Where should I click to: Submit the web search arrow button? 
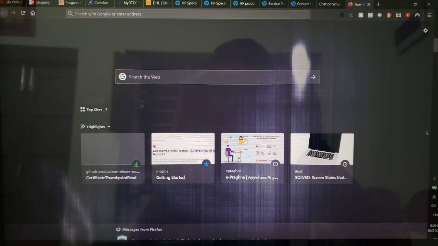click(x=313, y=77)
